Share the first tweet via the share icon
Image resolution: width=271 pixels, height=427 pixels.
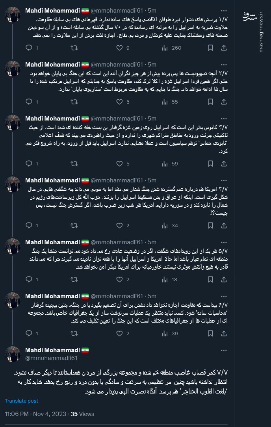click(x=224, y=48)
